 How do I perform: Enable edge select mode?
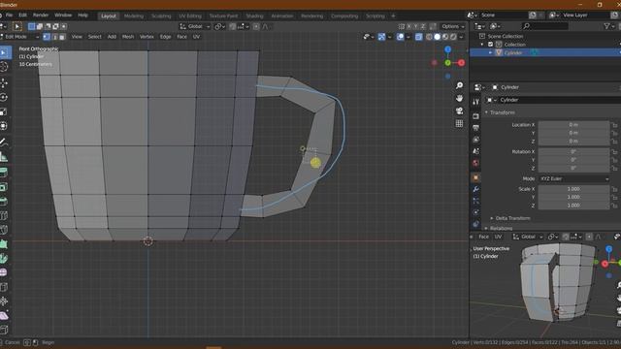tap(54, 37)
